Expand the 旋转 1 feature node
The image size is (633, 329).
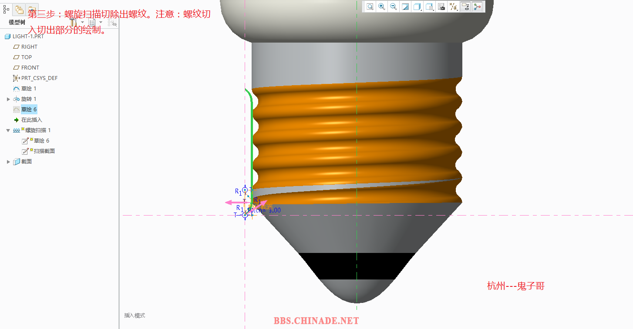coord(8,99)
